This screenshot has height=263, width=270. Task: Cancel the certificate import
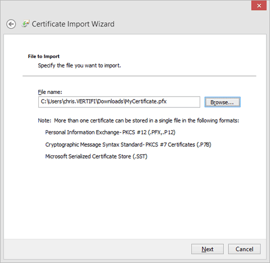pyautogui.click(x=244, y=249)
